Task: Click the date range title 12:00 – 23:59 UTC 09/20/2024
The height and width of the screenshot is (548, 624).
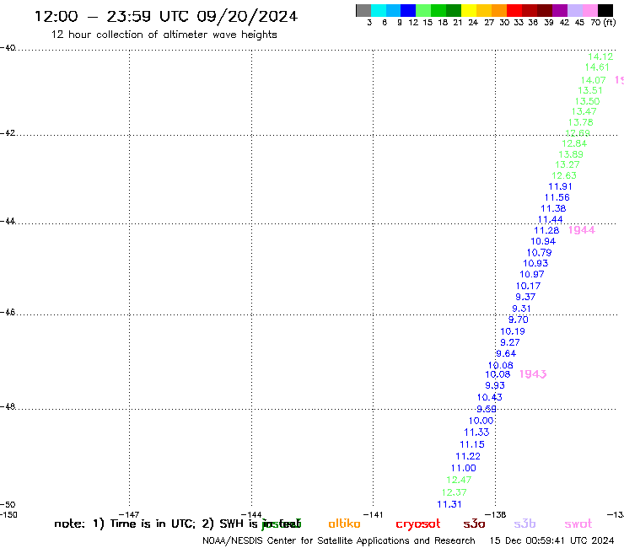Action: point(166,16)
